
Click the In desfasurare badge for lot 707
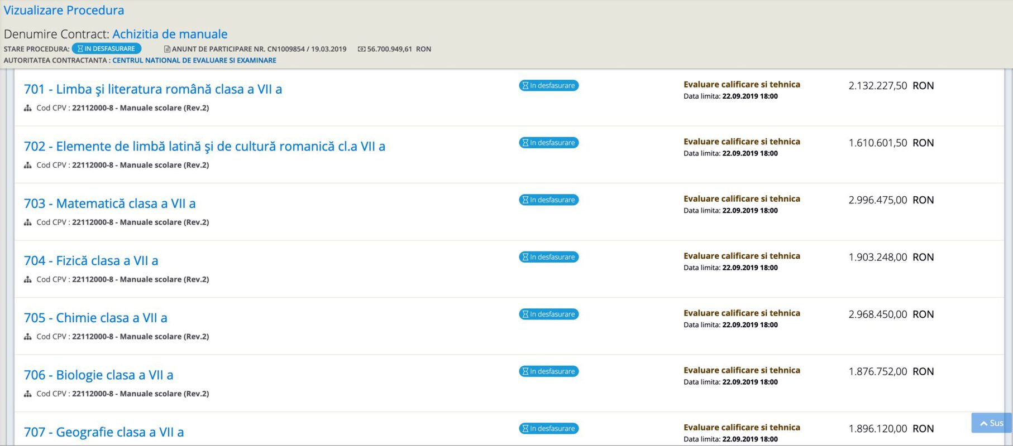[549, 428]
